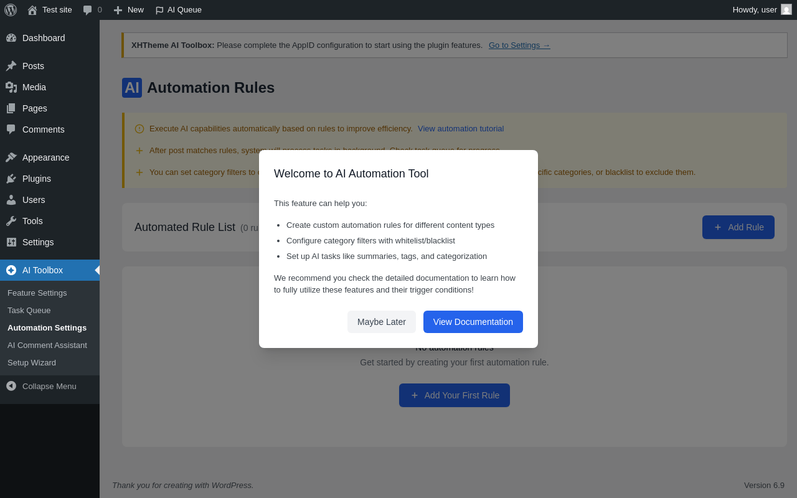Click the Posts pushpin icon
Image resolution: width=797 pixels, height=498 pixels.
(11, 66)
